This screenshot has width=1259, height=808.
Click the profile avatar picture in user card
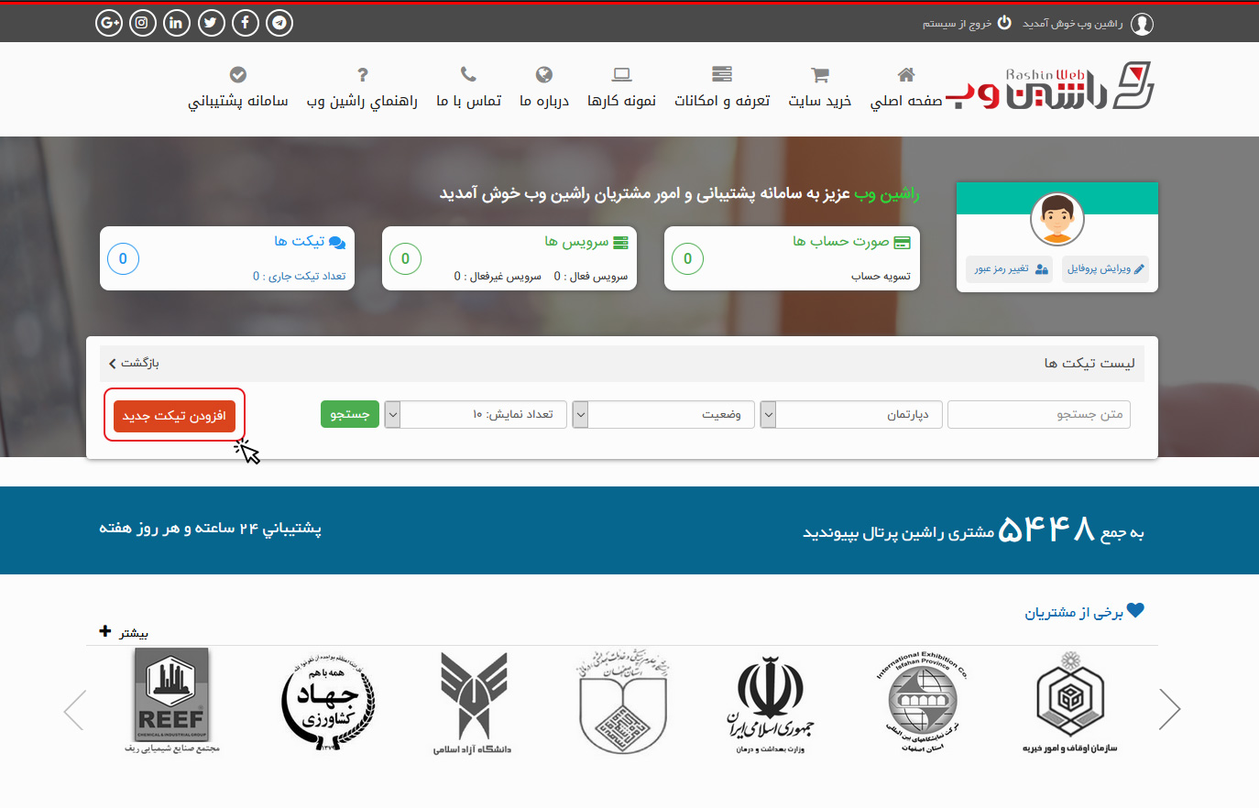[x=1057, y=219]
